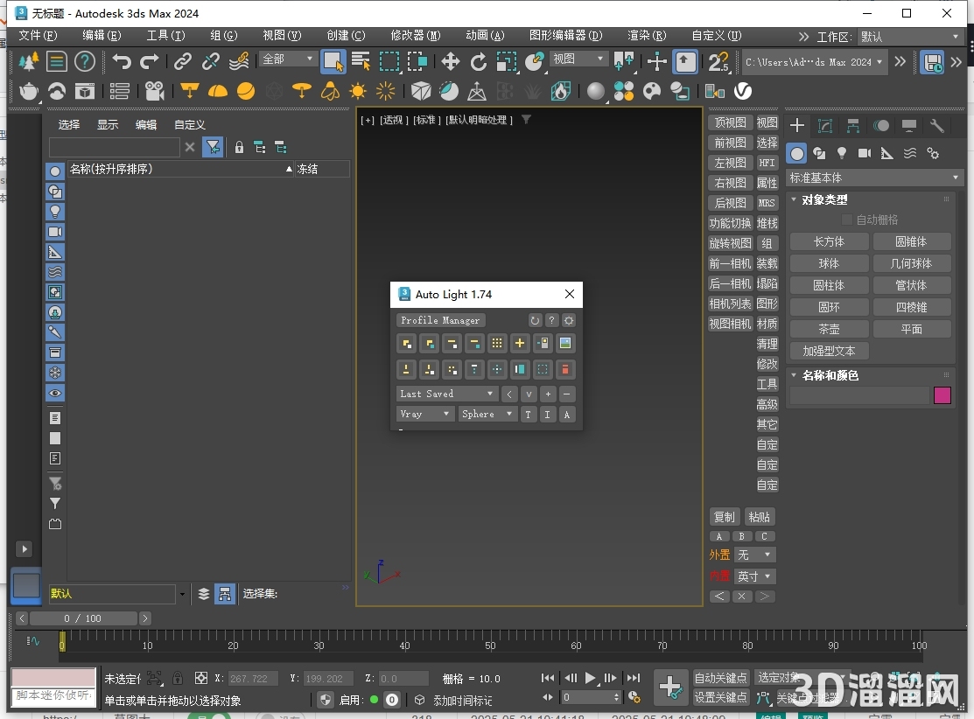Screen dimensions: 974x719
Task: Toggle cameras display filter in scene explorer
Action: tap(54, 232)
